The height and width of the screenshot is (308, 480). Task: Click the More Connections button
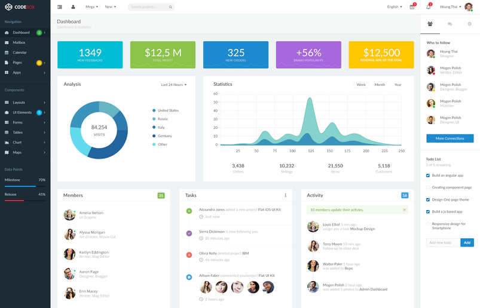[450, 138]
